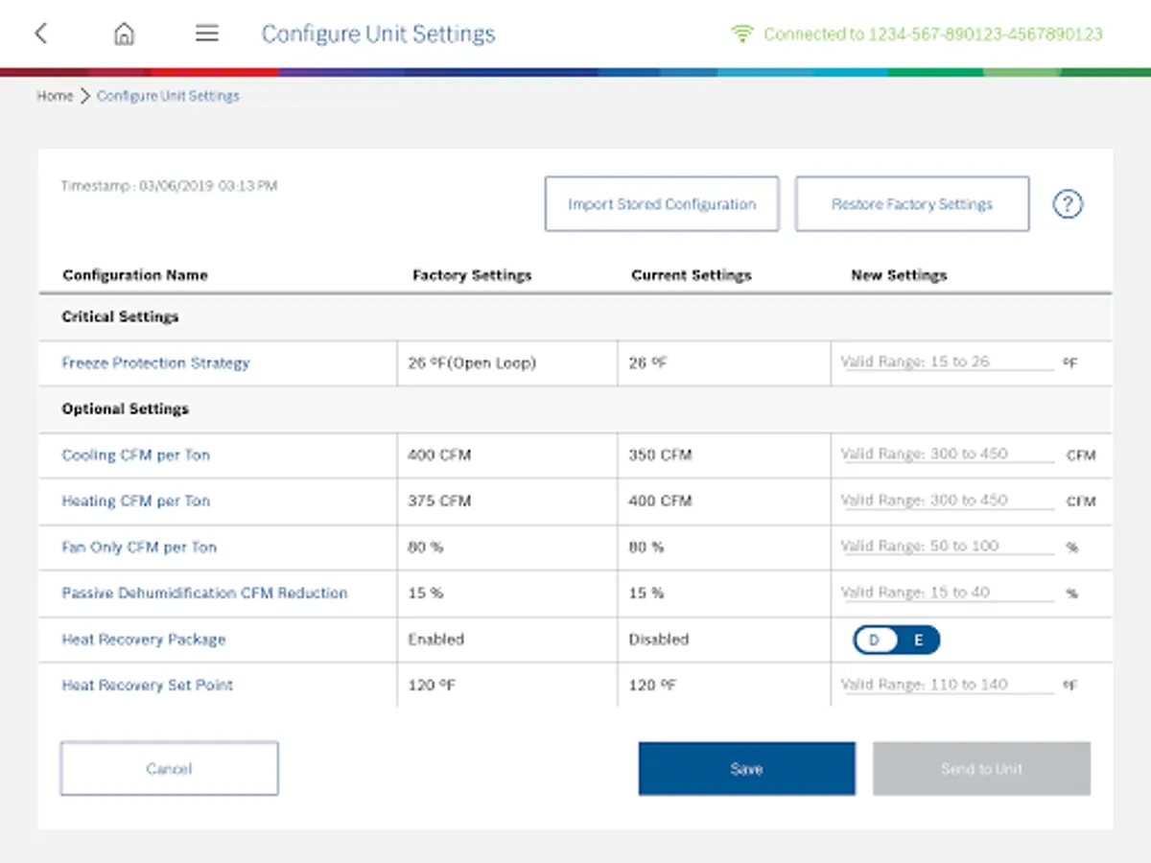Click the Heating CFM new setting input
Image resolution: width=1151 pixels, height=863 pixels.
(945, 501)
